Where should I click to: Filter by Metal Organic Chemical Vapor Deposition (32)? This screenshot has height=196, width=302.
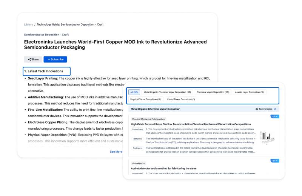point(167,92)
